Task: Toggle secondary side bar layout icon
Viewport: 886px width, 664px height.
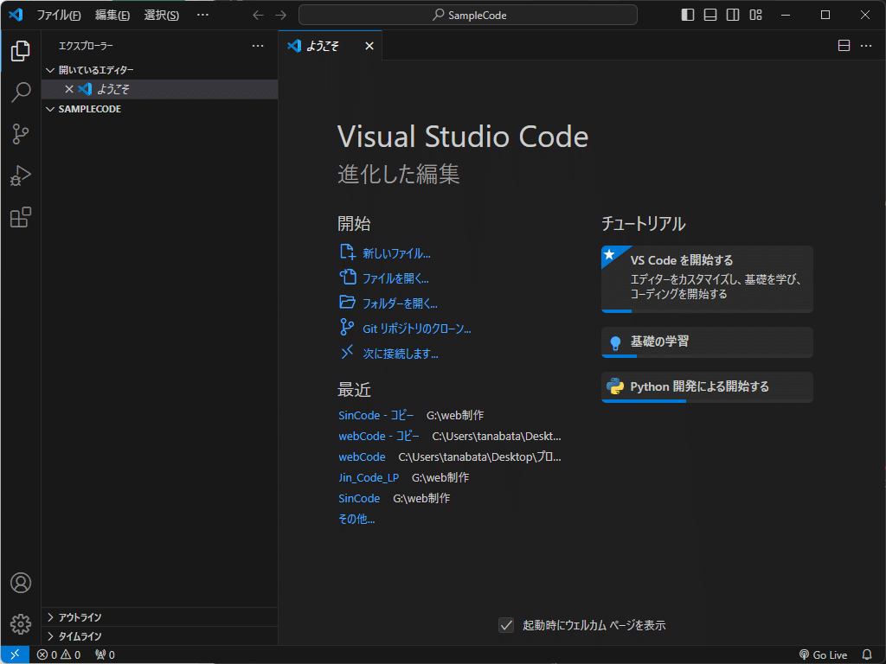Action: (733, 15)
